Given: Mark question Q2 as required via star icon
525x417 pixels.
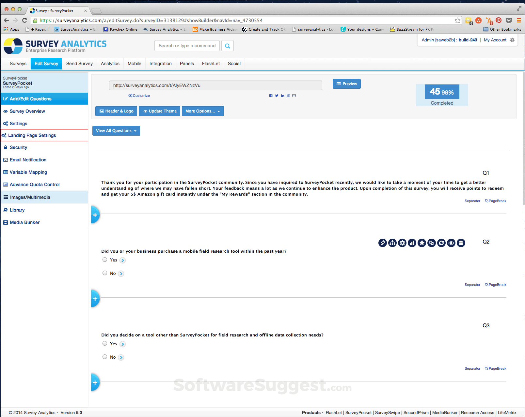Looking at the screenshot, I should tap(422, 243).
